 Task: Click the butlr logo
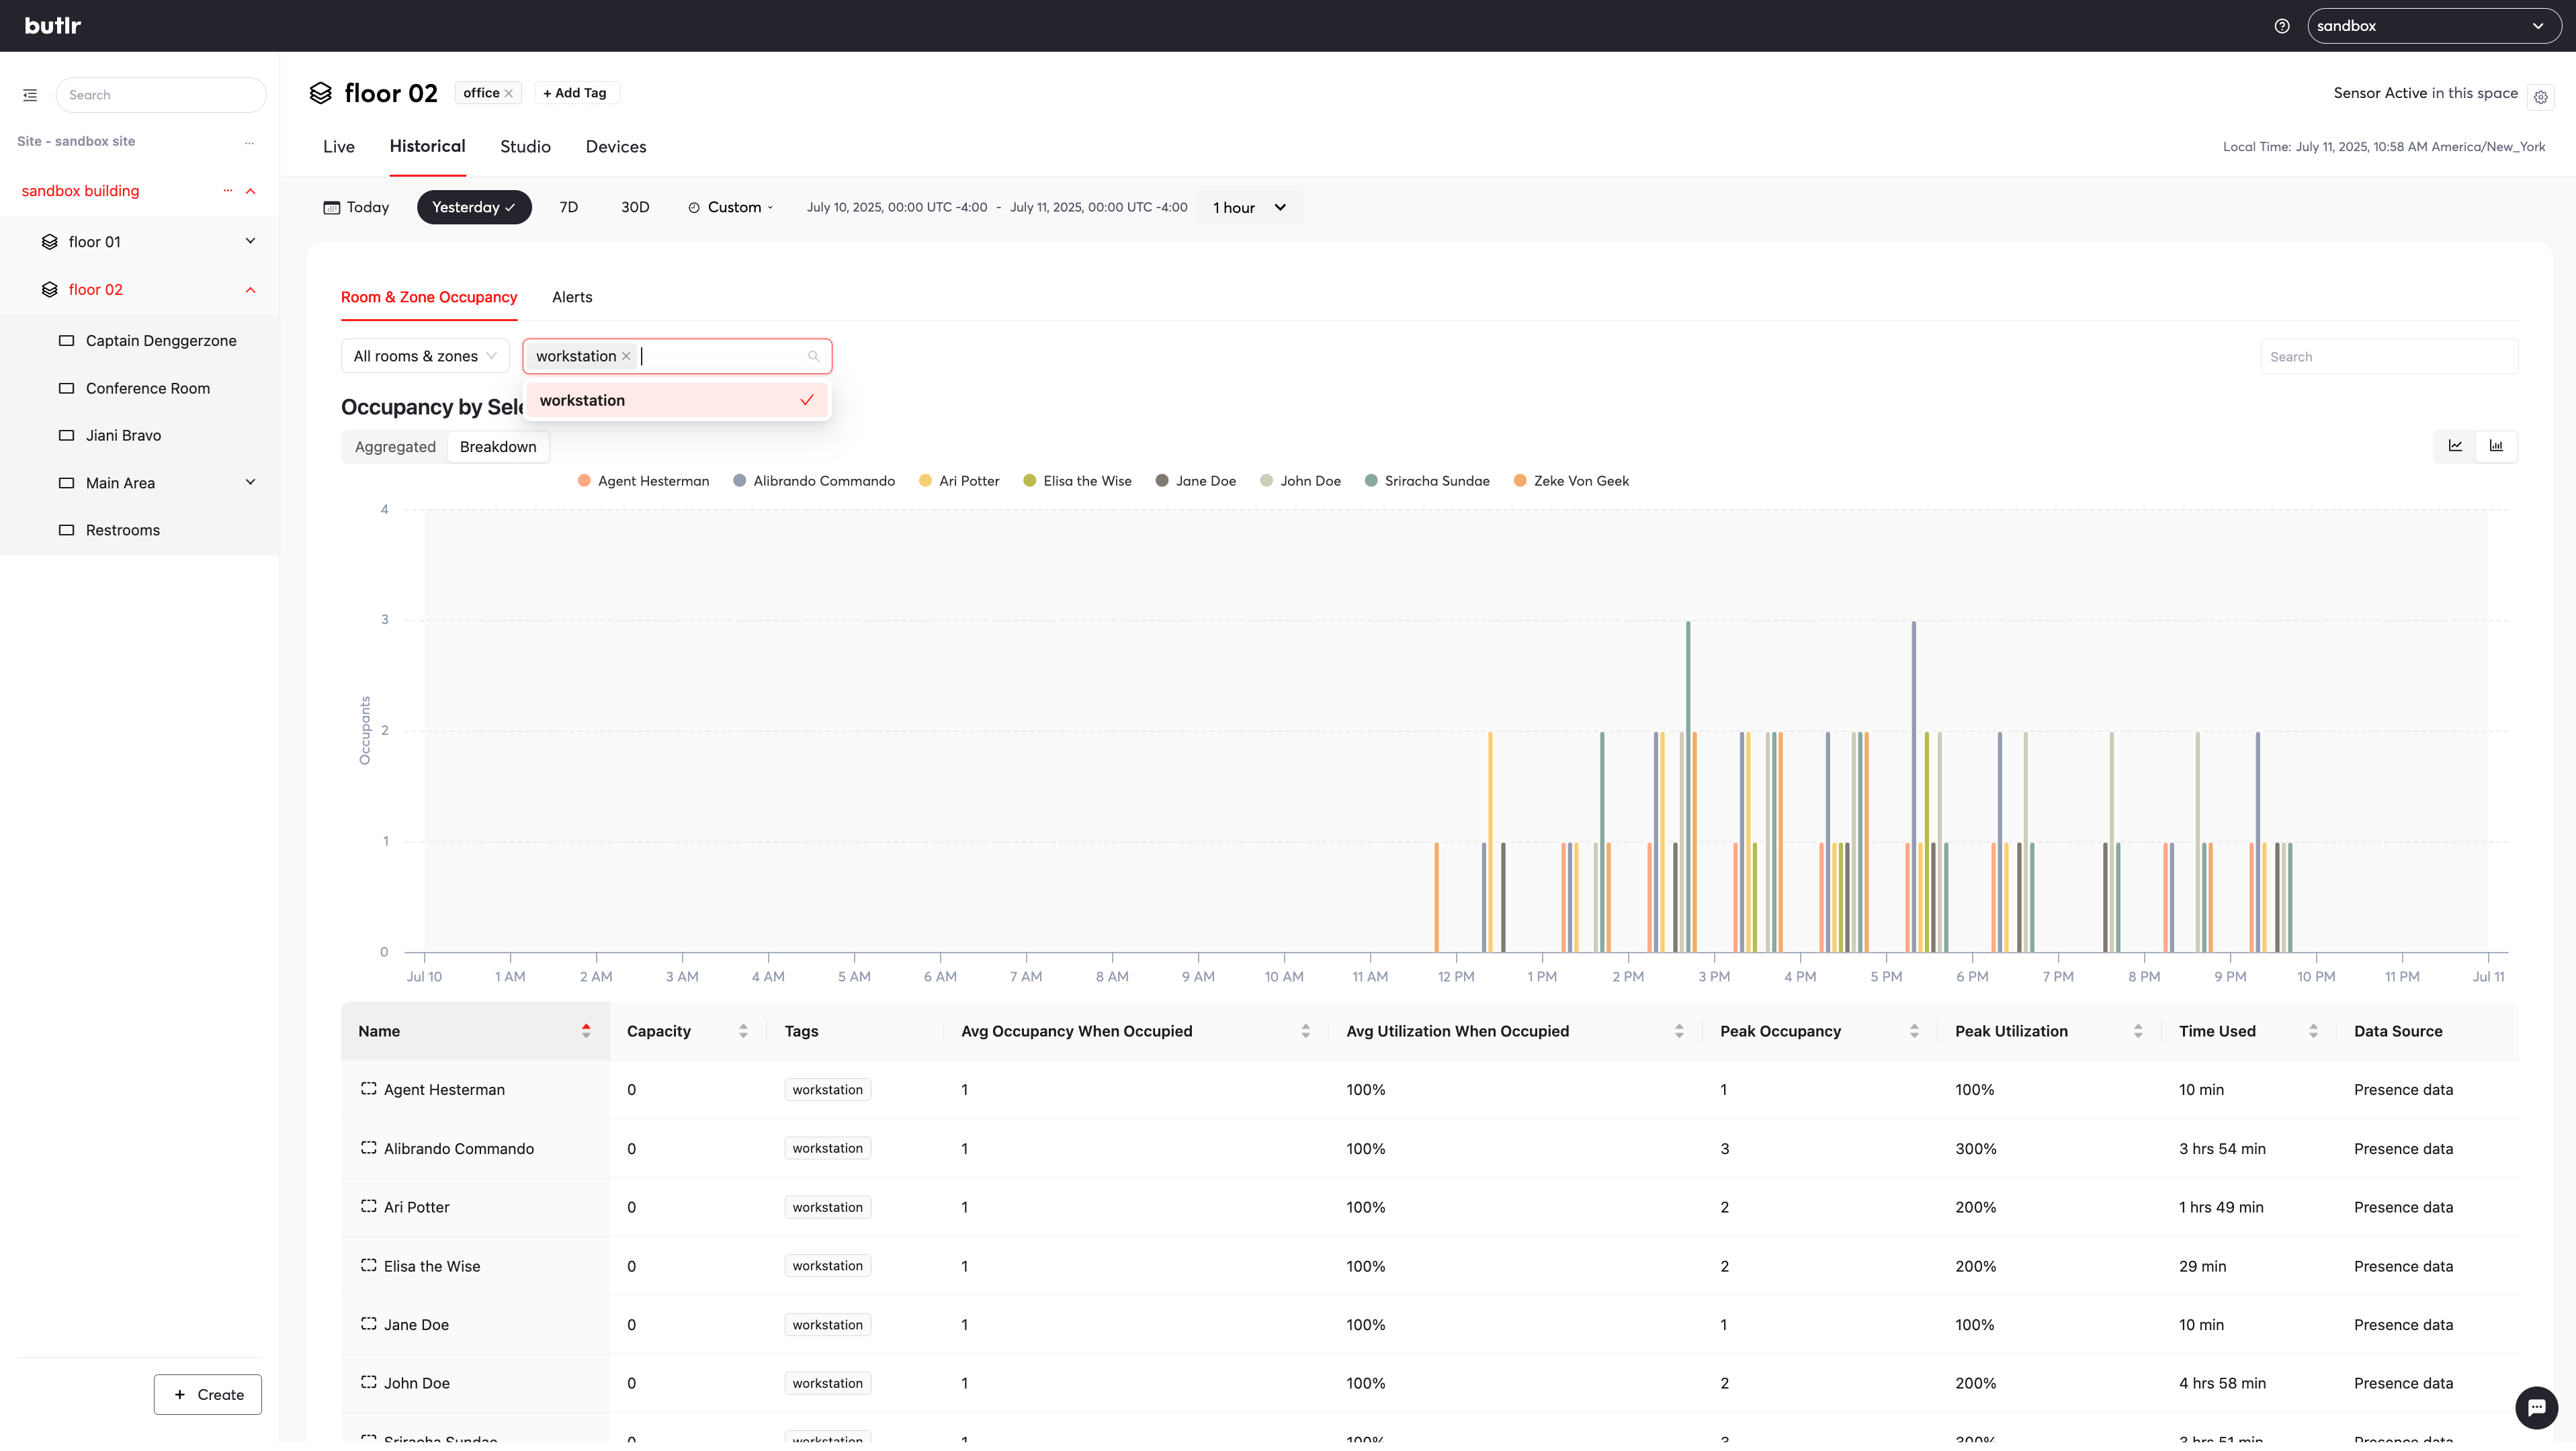(x=53, y=26)
